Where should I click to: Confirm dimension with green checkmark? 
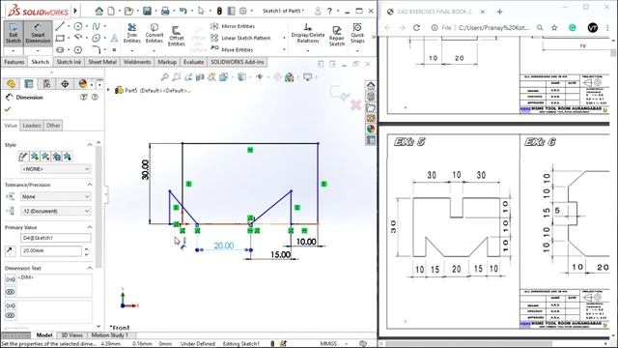coord(8,109)
